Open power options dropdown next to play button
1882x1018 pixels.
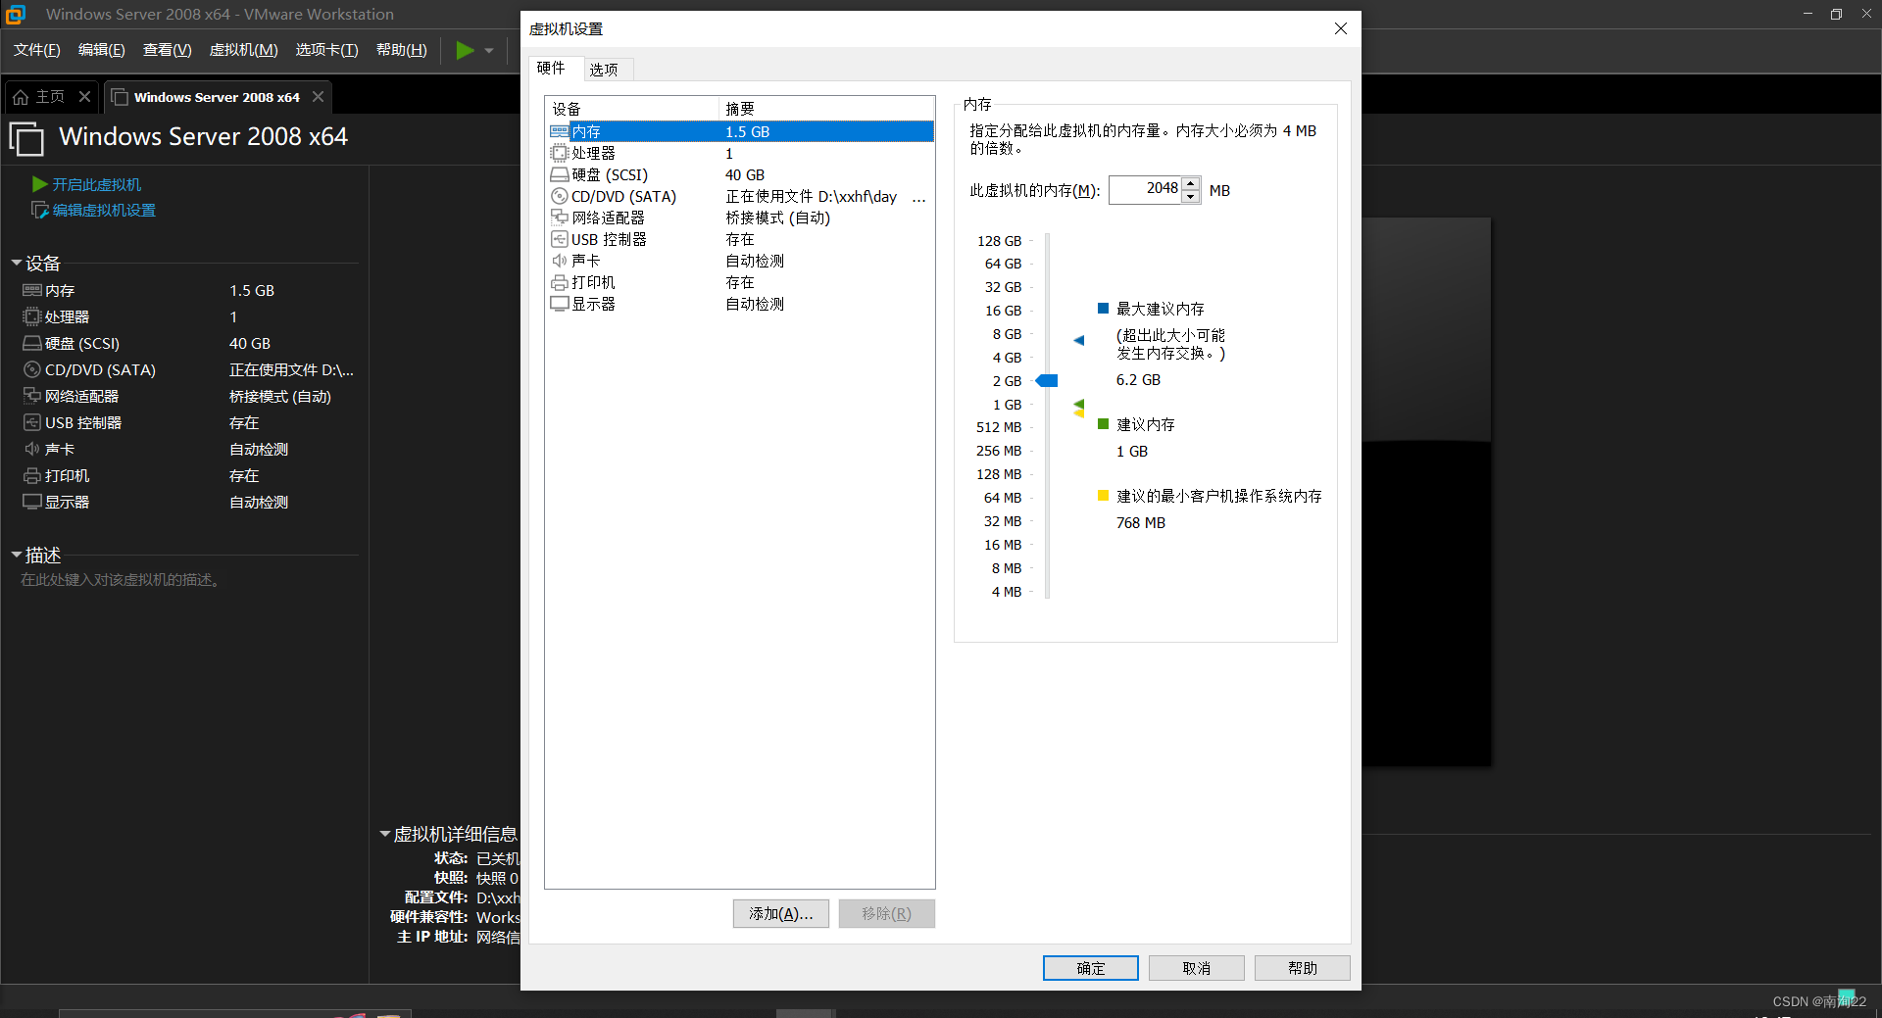[x=489, y=50]
